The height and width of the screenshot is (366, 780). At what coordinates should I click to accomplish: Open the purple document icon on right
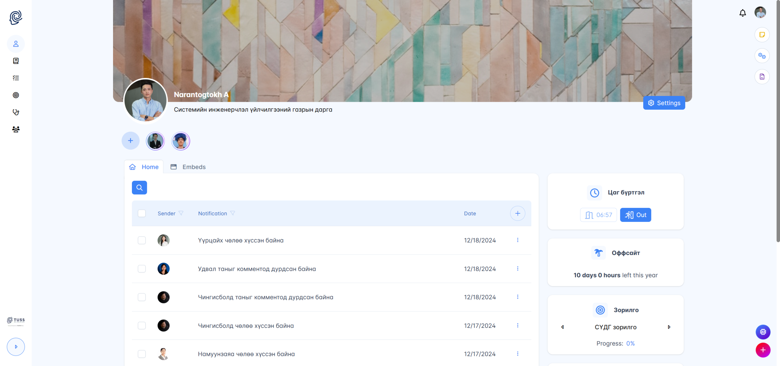point(762,77)
